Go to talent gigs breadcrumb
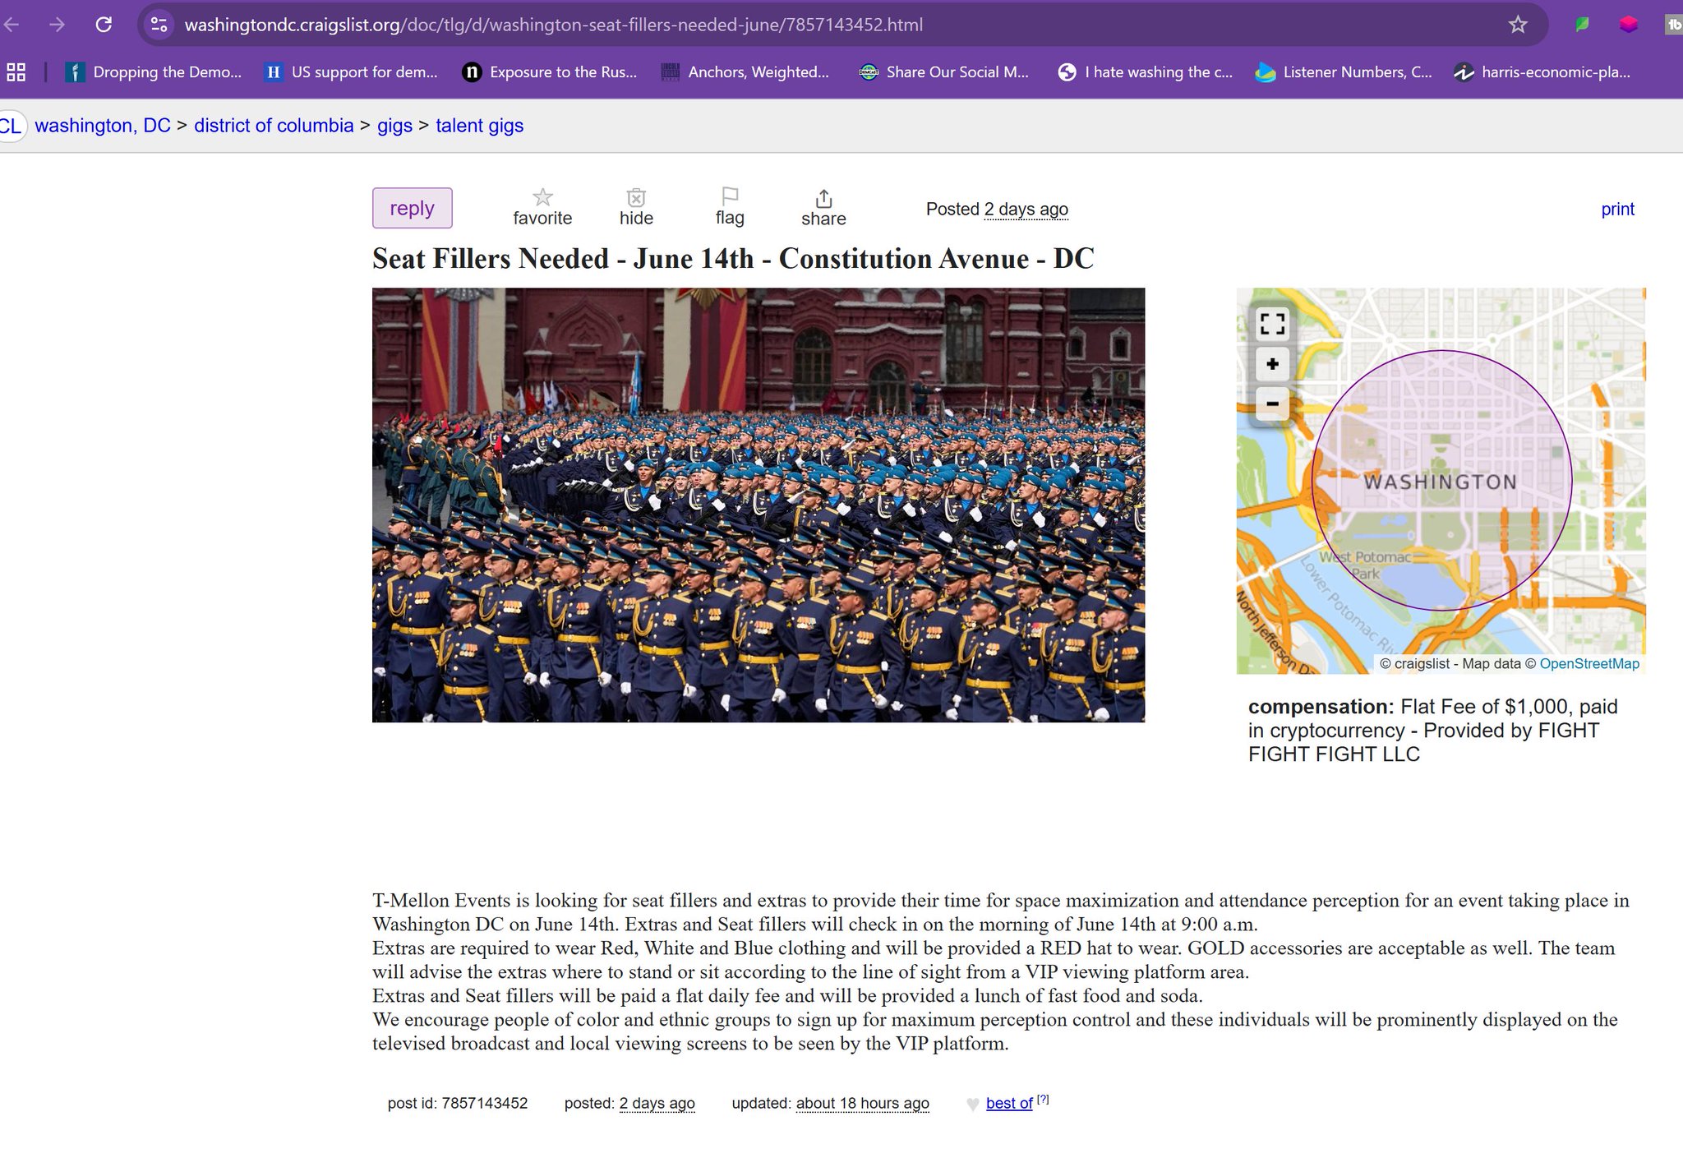This screenshot has width=1683, height=1167. point(479,126)
